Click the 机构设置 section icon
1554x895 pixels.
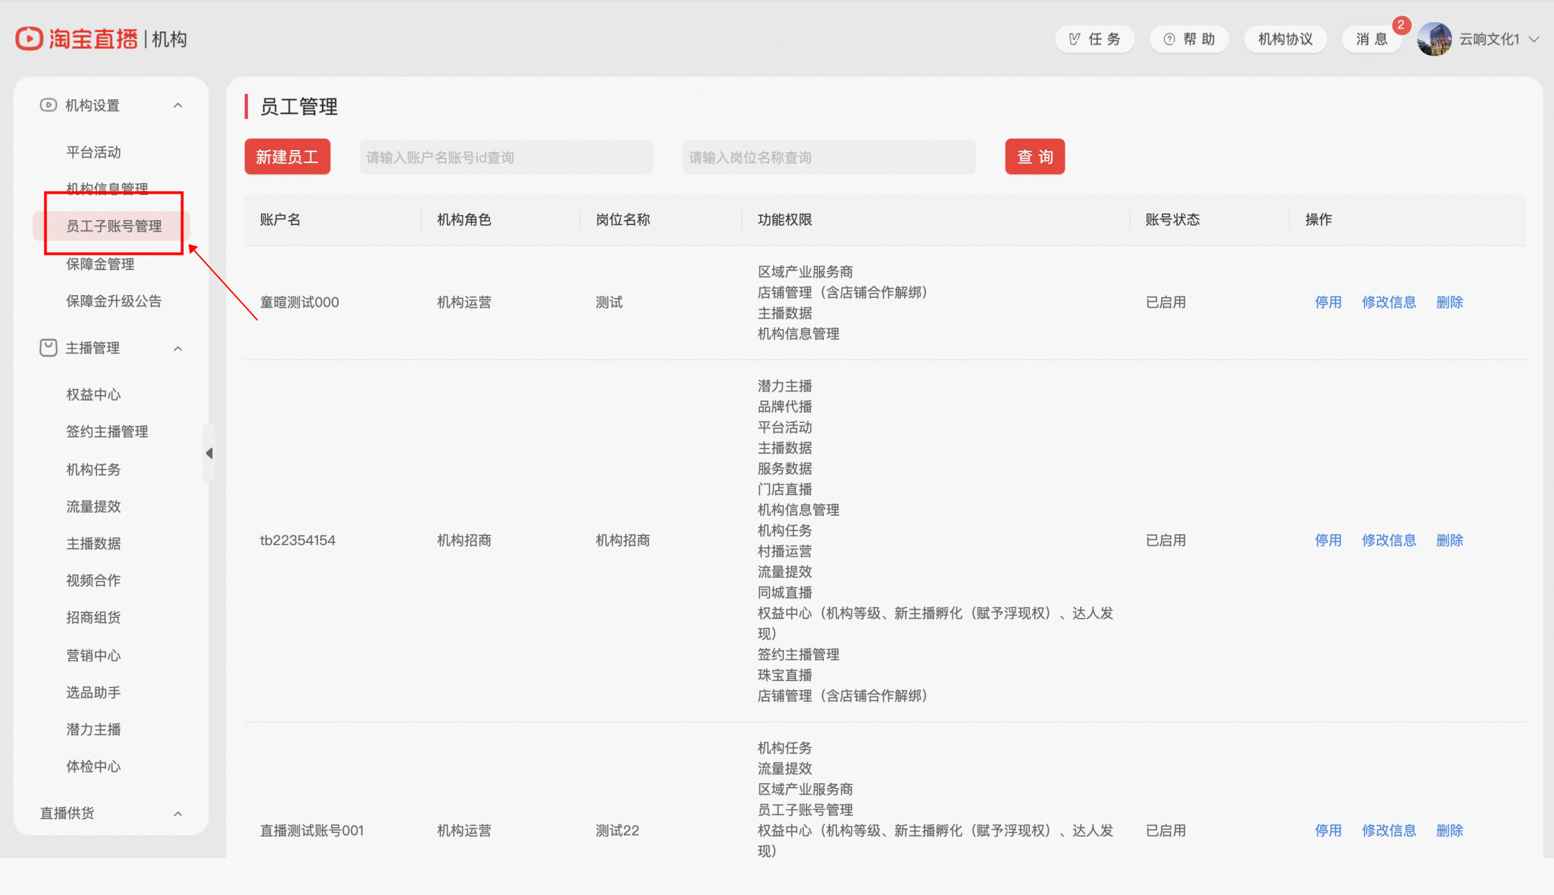[x=48, y=105]
